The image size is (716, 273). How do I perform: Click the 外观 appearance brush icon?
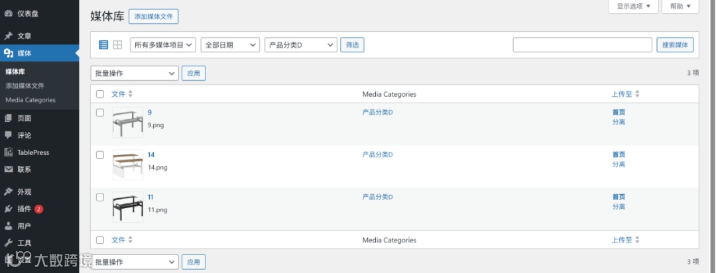[8, 191]
